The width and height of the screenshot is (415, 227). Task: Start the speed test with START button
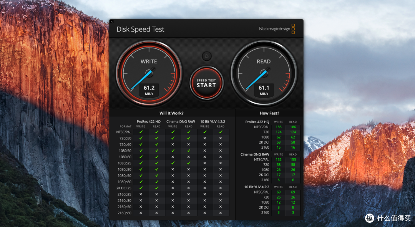click(x=206, y=83)
